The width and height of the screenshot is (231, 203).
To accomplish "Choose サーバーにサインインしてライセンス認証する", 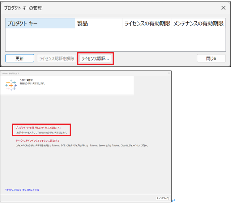I will pos(37,141).
